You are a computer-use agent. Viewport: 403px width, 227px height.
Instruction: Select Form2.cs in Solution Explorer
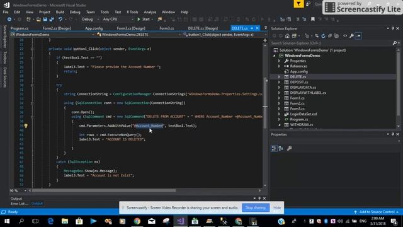tap(297, 103)
